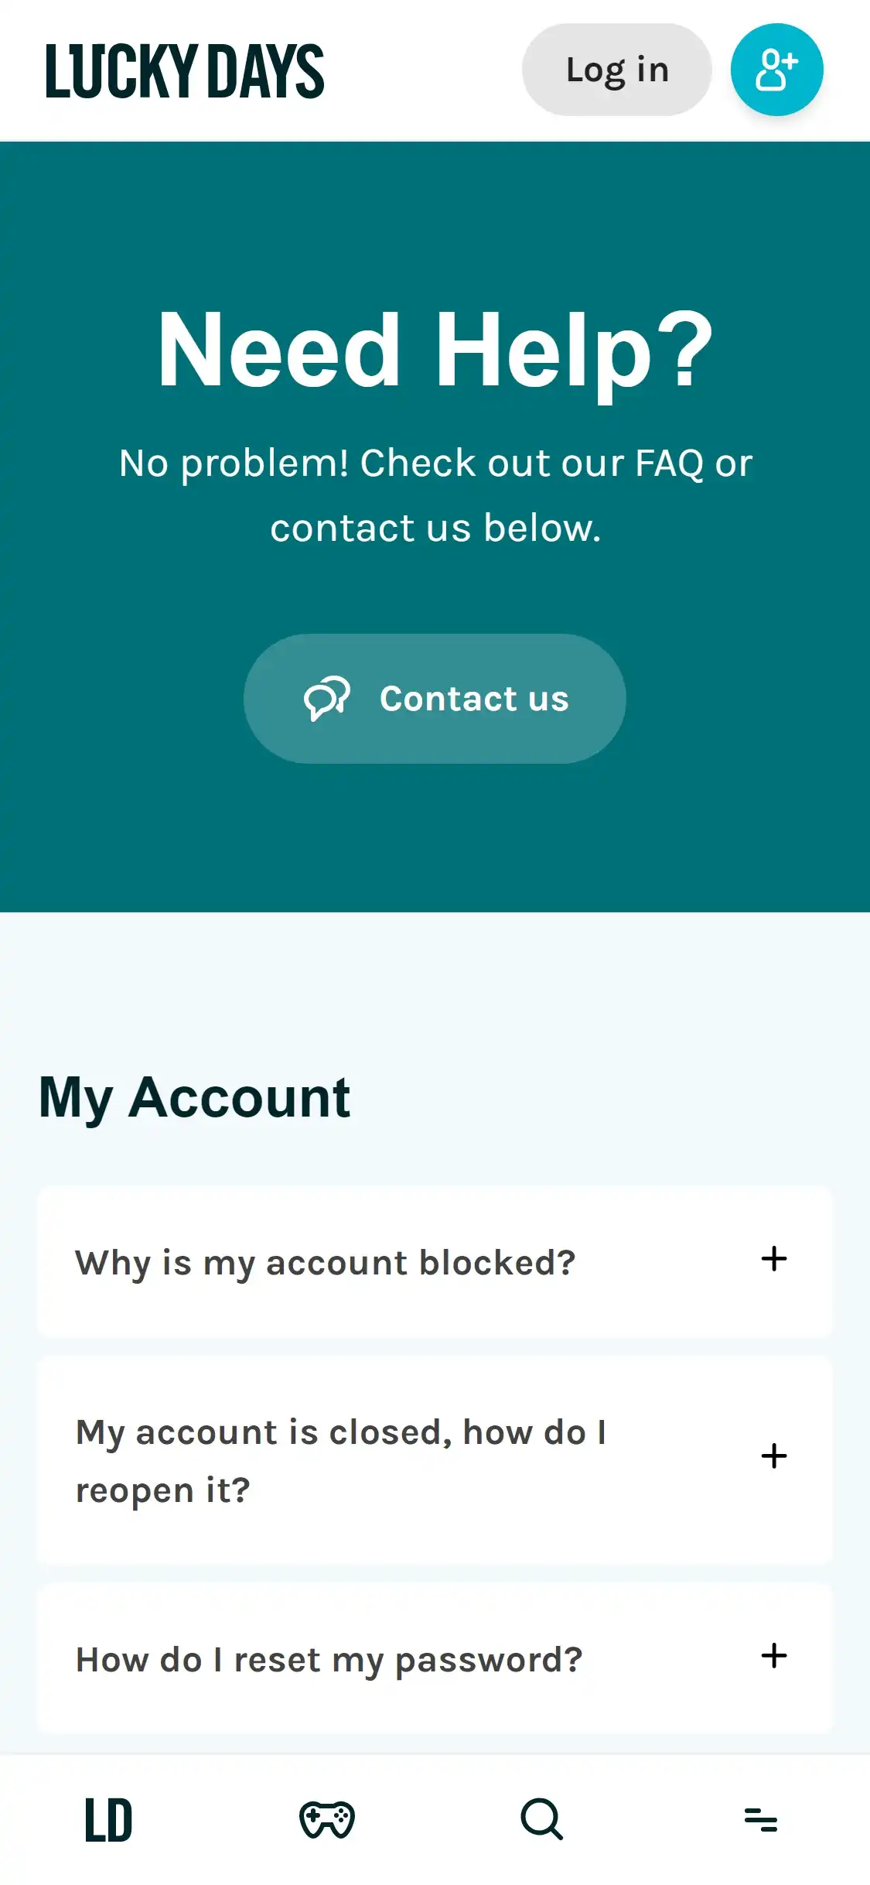The width and height of the screenshot is (870, 1885).
Task: Go to LD home in bottom navigation
Action: tap(108, 1819)
